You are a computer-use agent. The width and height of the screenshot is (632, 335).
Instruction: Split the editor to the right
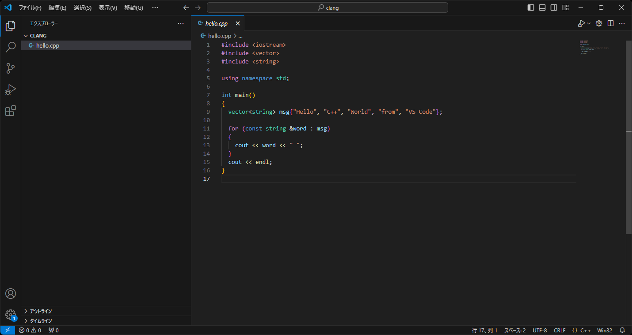(x=610, y=23)
